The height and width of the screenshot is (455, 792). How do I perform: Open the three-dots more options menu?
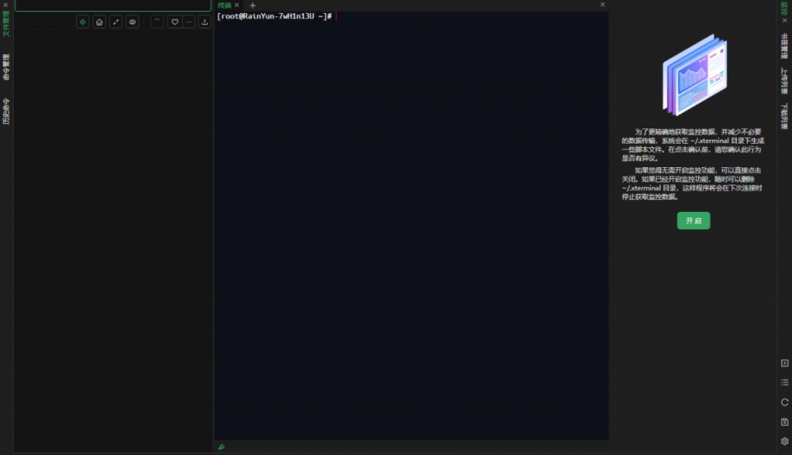189,22
